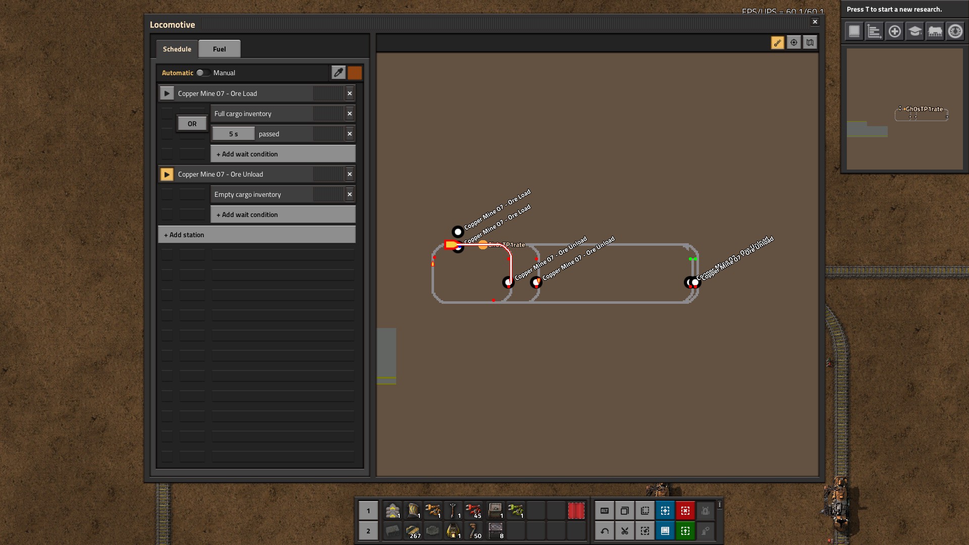This screenshot has height=545, width=969.
Task: Select quickbar page 1 selector
Action: [368, 511]
